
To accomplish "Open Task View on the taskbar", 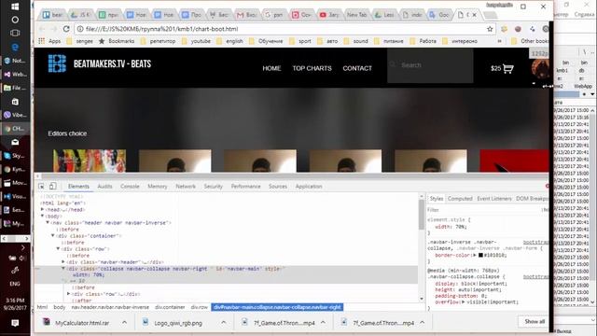I will 15,34.
